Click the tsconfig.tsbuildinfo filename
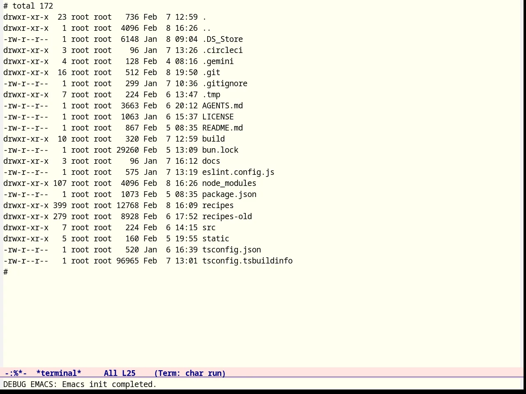526x394 pixels. (247, 261)
